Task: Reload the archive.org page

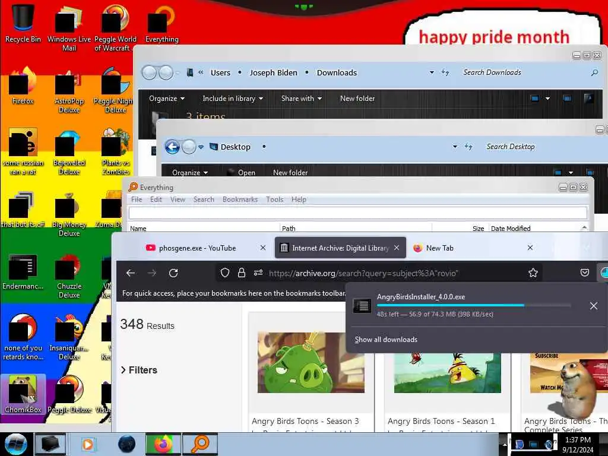Action: click(173, 273)
